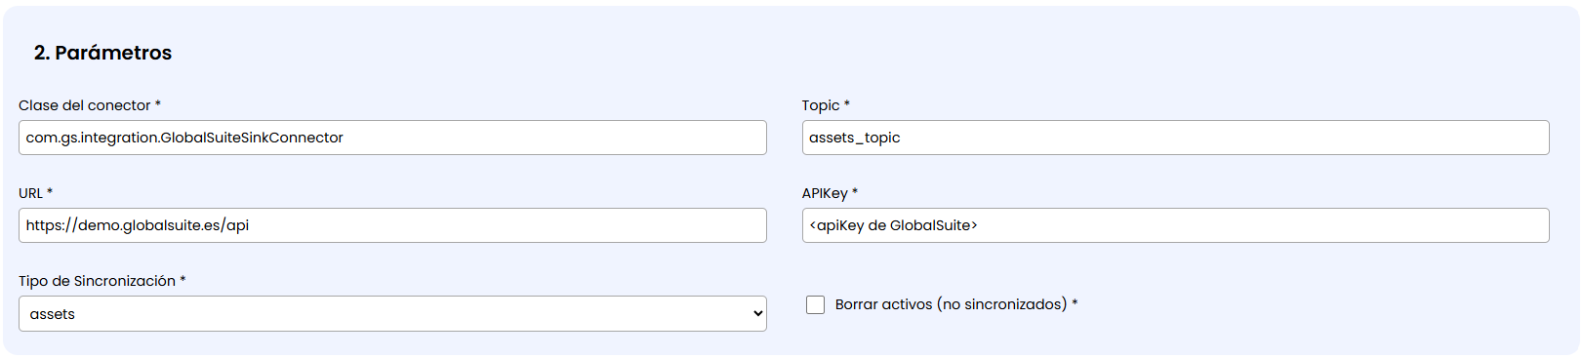Click the asterisk beside the URL label
This screenshot has height=358, width=1583.
50,191
